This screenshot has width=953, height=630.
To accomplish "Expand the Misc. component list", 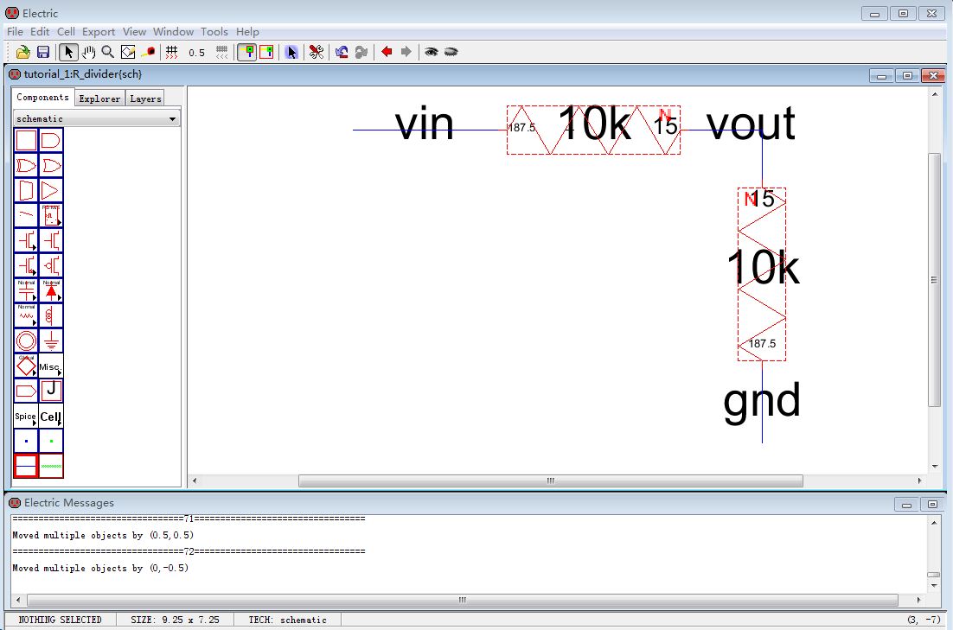I will pyautogui.click(x=51, y=366).
